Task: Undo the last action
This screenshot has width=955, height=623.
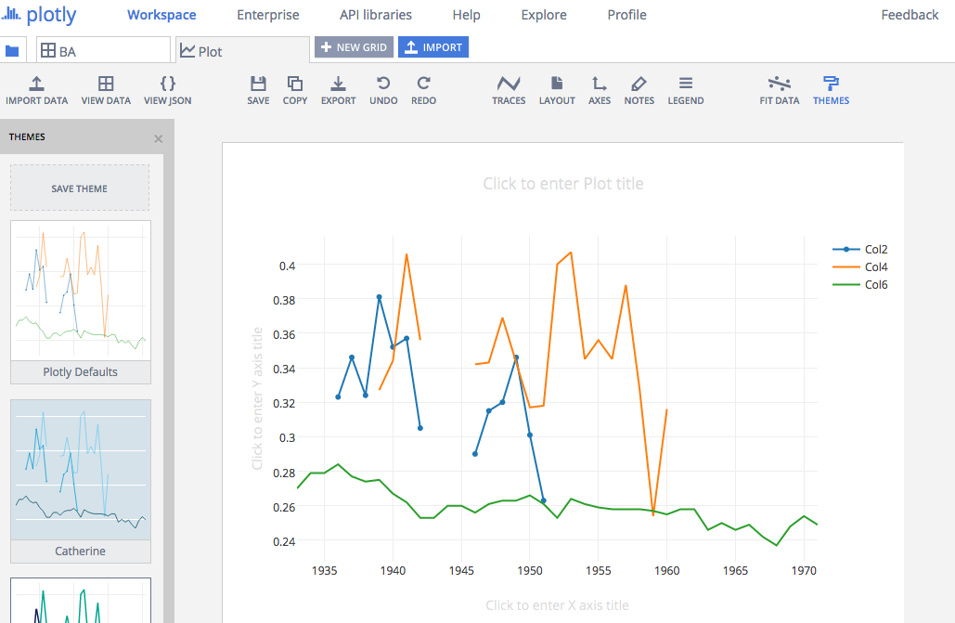Action: pos(383,84)
